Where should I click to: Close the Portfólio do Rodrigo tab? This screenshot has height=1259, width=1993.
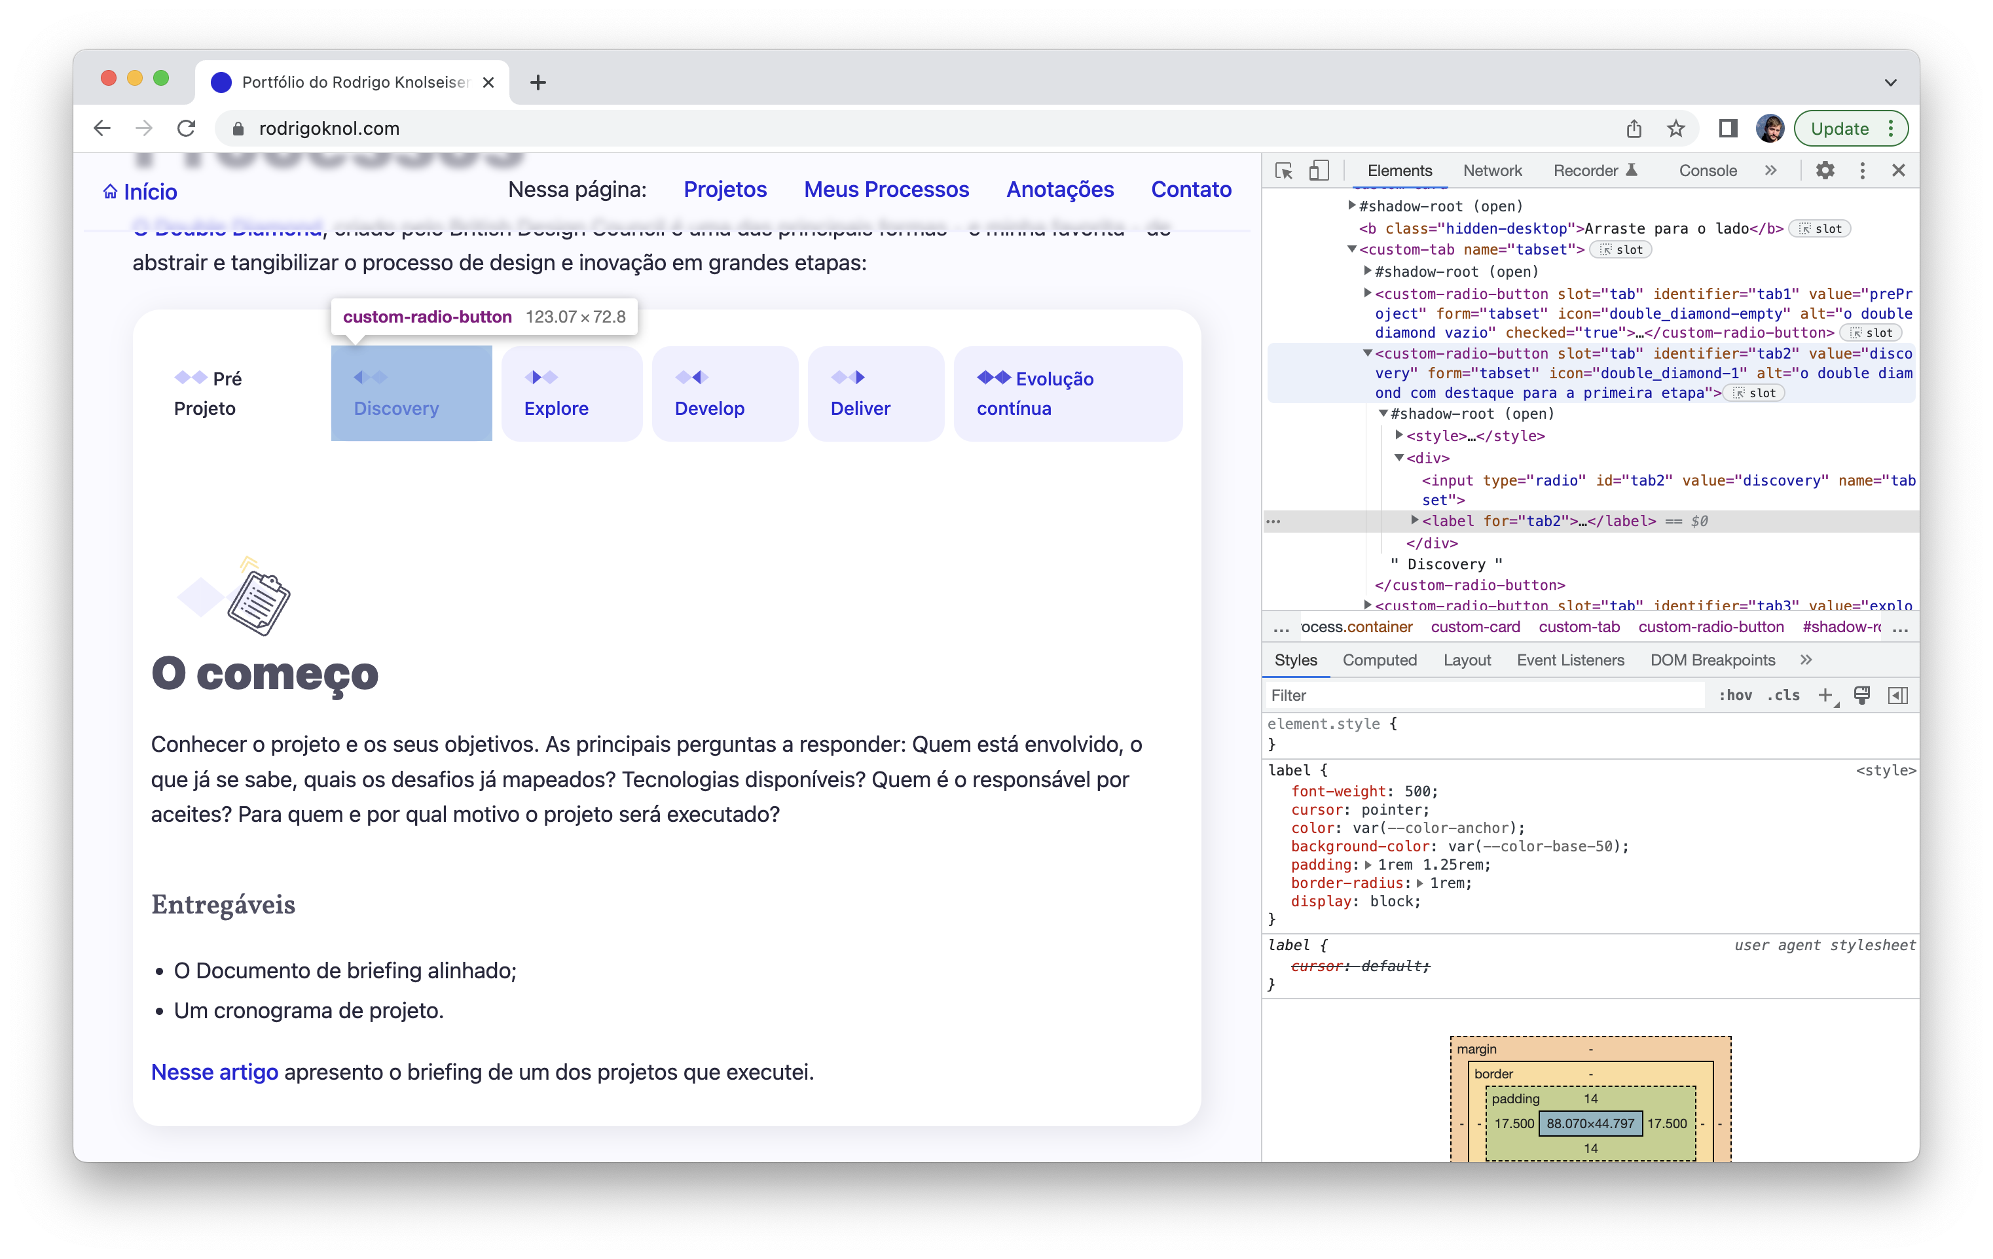click(x=488, y=82)
